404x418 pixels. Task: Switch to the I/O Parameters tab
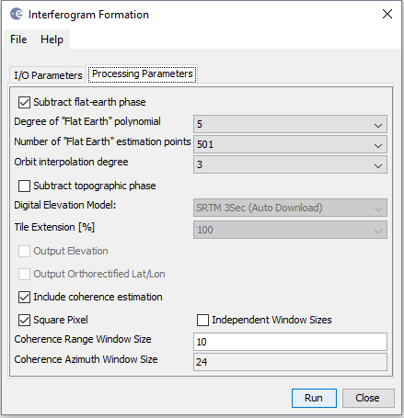click(x=48, y=75)
